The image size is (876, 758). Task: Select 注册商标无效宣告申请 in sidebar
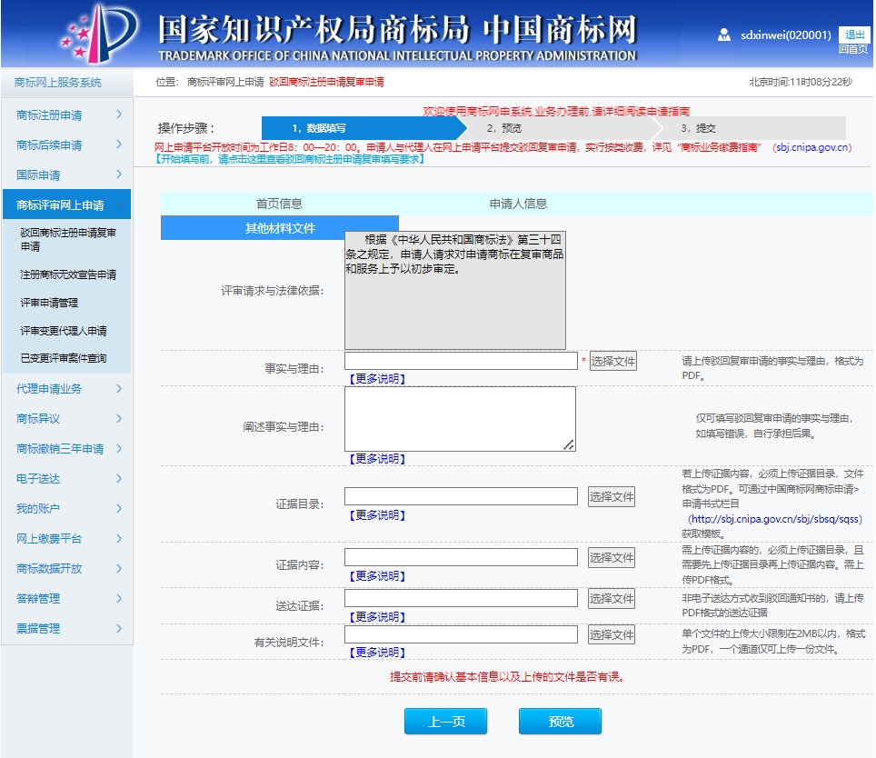pos(68,274)
